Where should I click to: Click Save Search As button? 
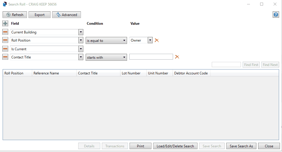(x=241, y=146)
